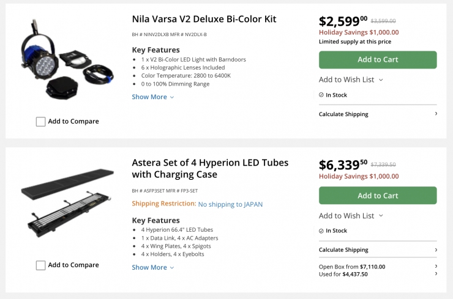Expand Show More under Nila Varsa features
Screen dimensions: 453x299
tap(153, 97)
